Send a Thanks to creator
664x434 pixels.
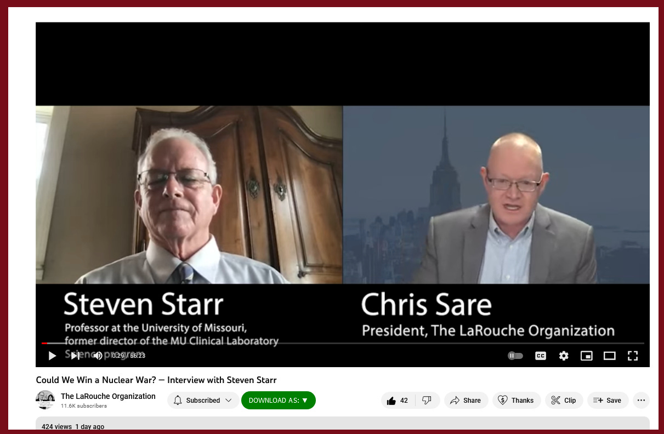coord(517,401)
